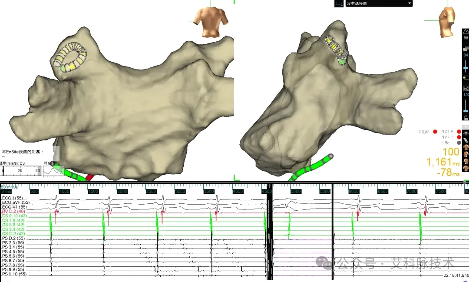Open the 没有选择图 map dropdown
Viewport: 469px width, 282px height.
(379, 3)
